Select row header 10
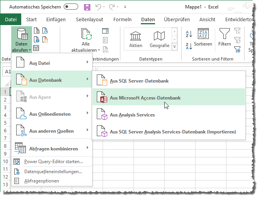Image resolution: width=260 pixels, height=199 pixels. pyautogui.click(x=5, y=161)
